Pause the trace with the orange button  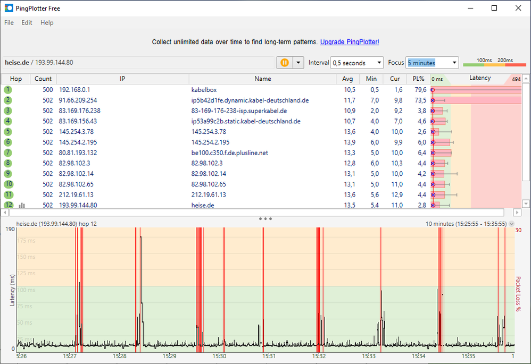(284, 63)
